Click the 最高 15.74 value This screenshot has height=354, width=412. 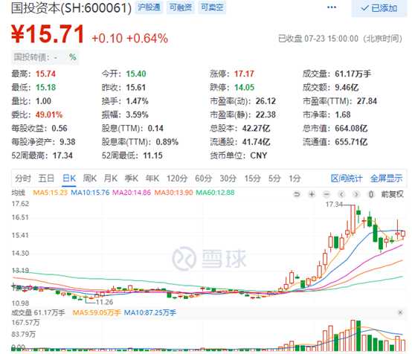[45, 74]
